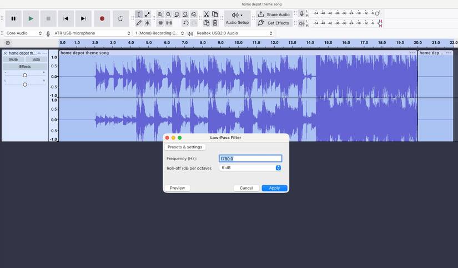Click Apply in the Low-Pass Filter dialog
Screen dimensions: 458x268
(x=274, y=188)
